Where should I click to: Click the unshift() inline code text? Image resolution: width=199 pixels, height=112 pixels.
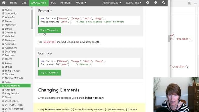pos(50,42)
